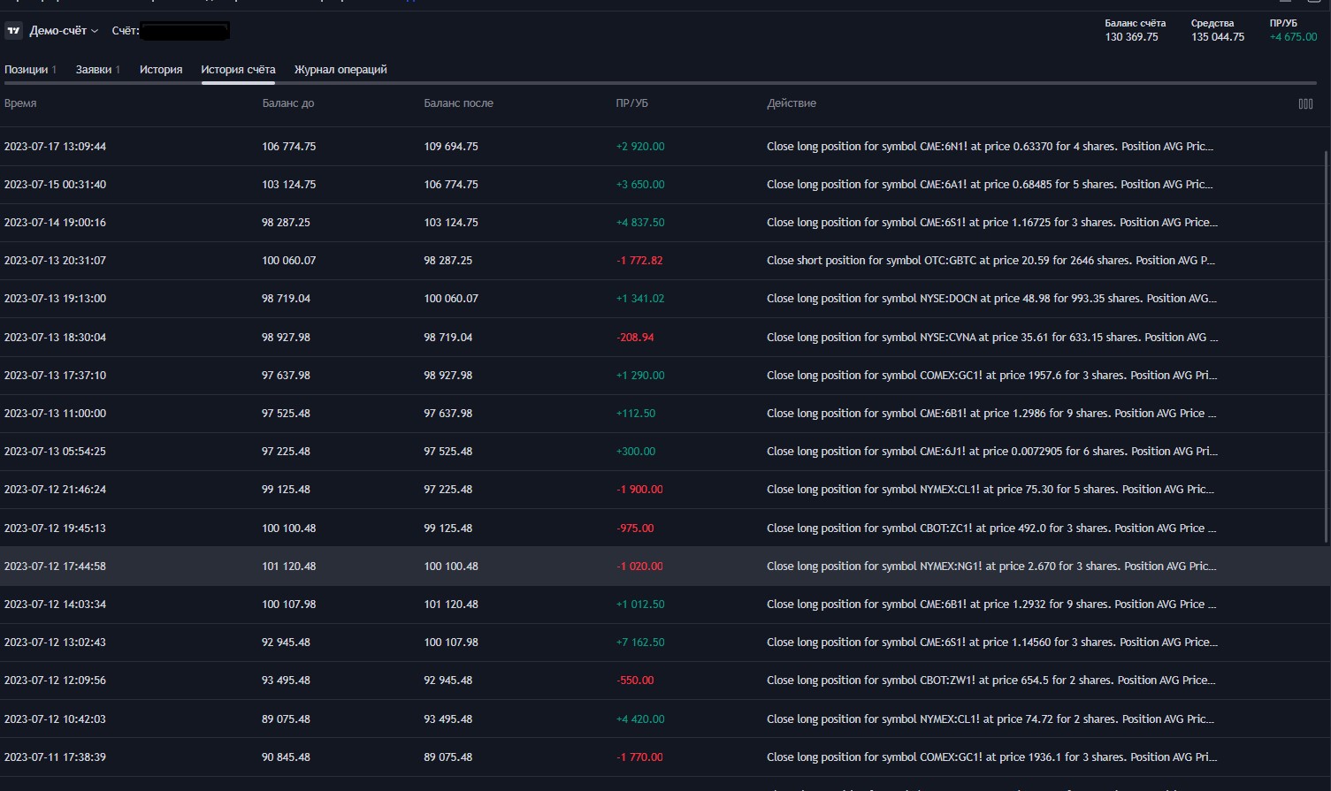1331x791 pixels.
Task: Click the TradingView logo icon
Action: 13,31
